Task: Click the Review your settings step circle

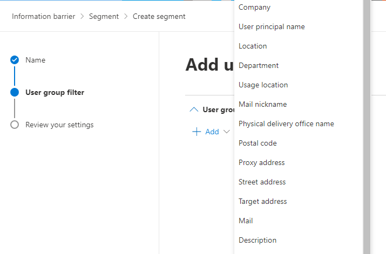Action: pos(15,125)
